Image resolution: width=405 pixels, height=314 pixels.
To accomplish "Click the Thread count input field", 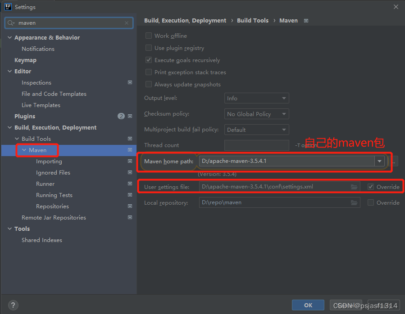I will (256, 145).
